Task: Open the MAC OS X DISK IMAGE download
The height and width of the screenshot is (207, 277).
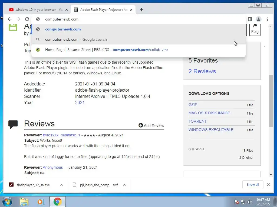Action: point(209,113)
